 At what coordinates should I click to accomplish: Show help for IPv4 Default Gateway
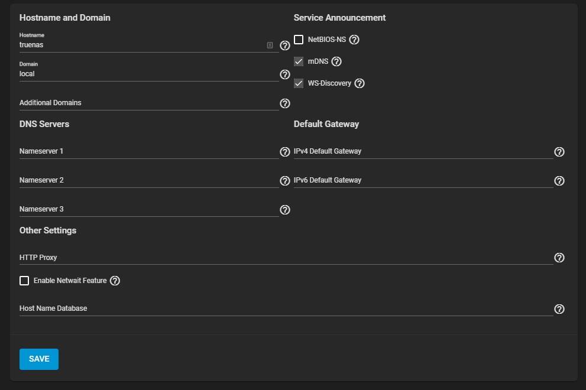click(x=559, y=152)
